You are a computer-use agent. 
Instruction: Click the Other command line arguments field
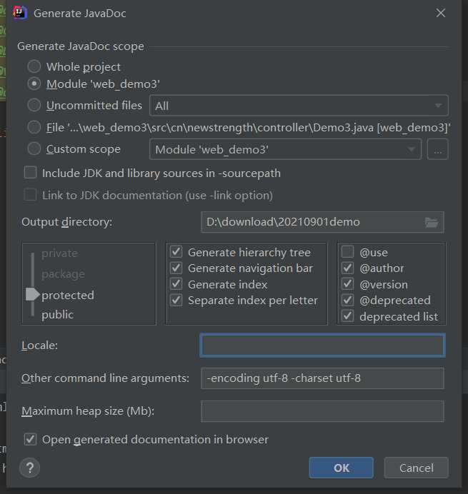pyautogui.click(x=322, y=378)
